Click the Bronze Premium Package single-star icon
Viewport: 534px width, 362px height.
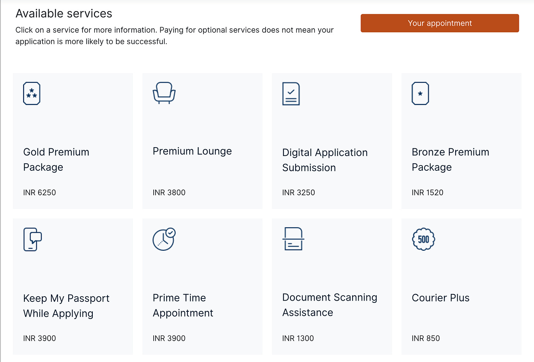tap(420, 93)
